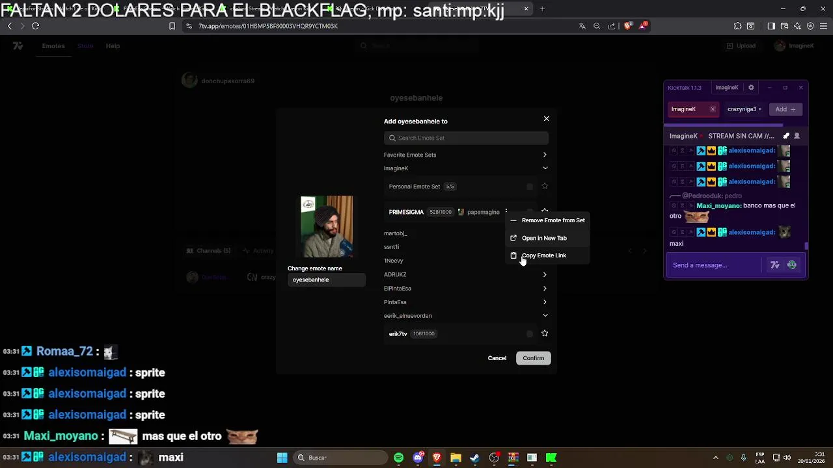Tick the erik7tv emote set checkbox
The width and height of the screenshot is (833, 468).
530,333
